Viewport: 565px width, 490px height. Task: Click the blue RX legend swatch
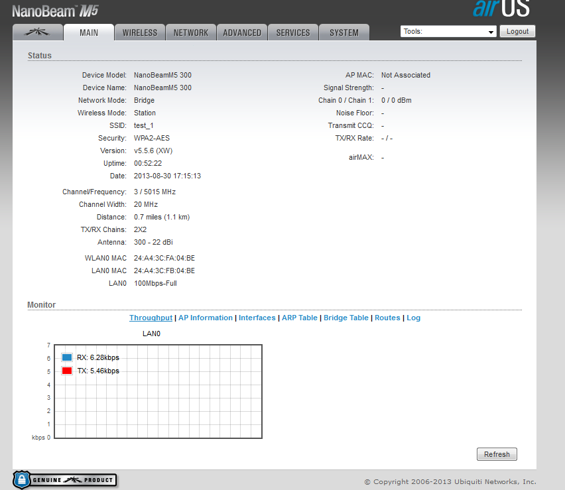pos(67,357)
